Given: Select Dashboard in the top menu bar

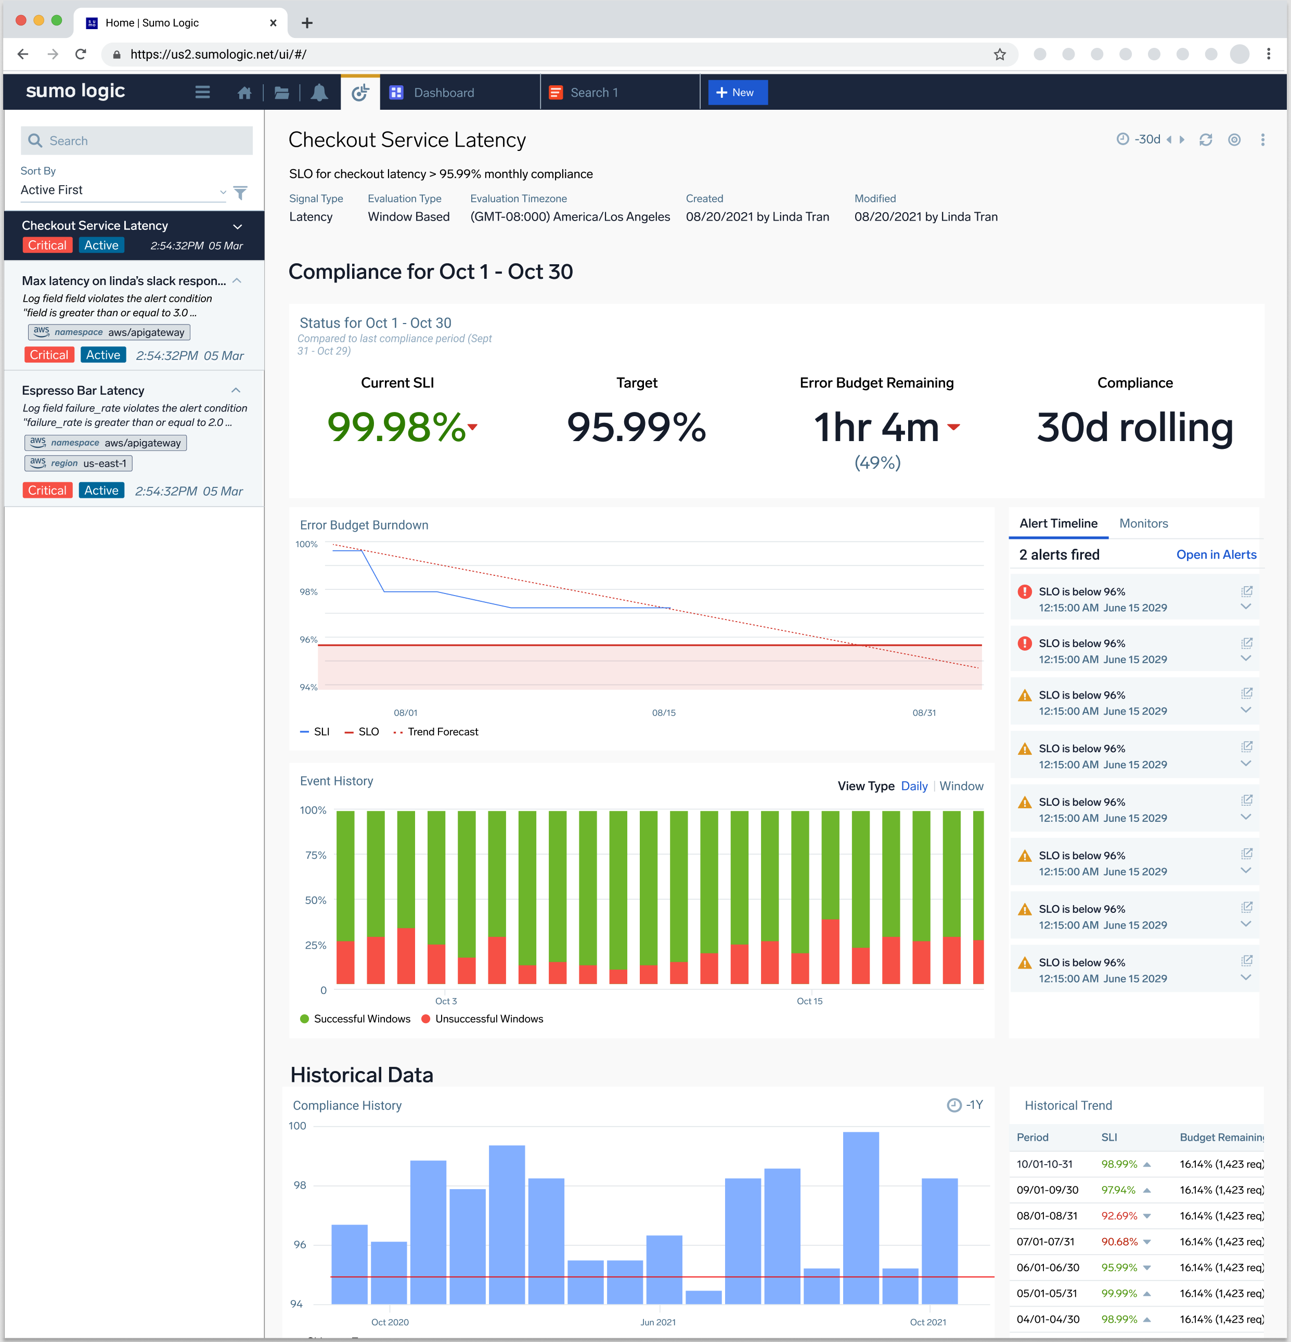Looking at the screenshot, I should 444,92.
